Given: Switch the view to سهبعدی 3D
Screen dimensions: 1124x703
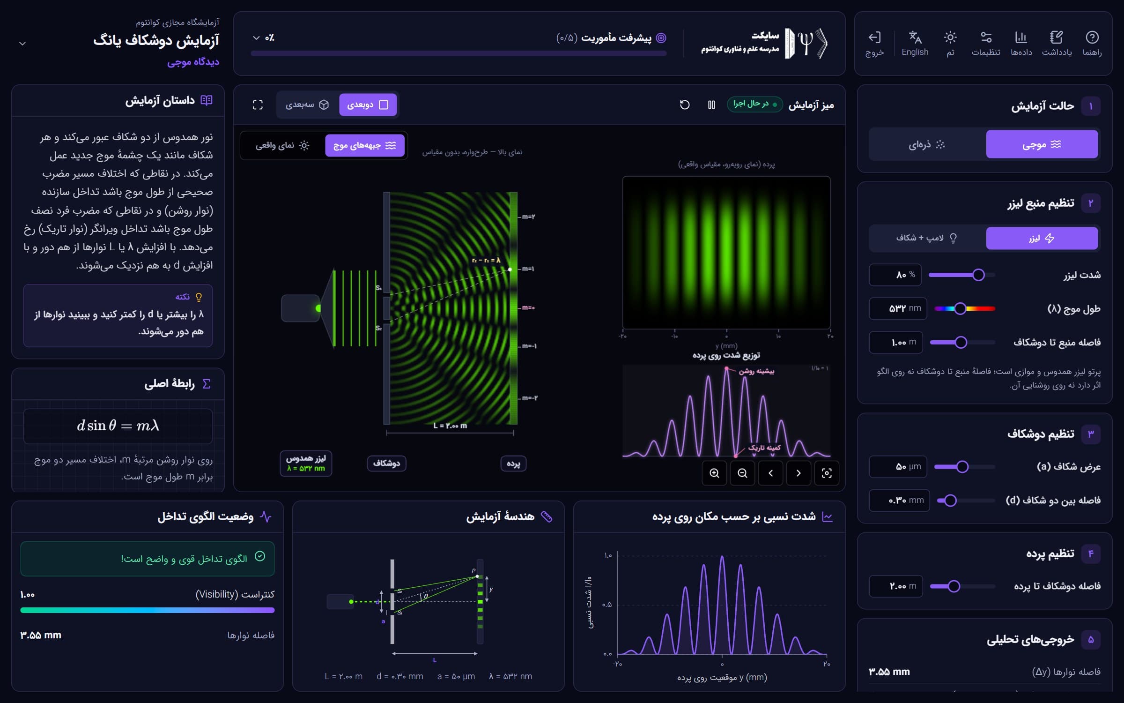Looking at the screenshot, I should (x=307, y=105).
